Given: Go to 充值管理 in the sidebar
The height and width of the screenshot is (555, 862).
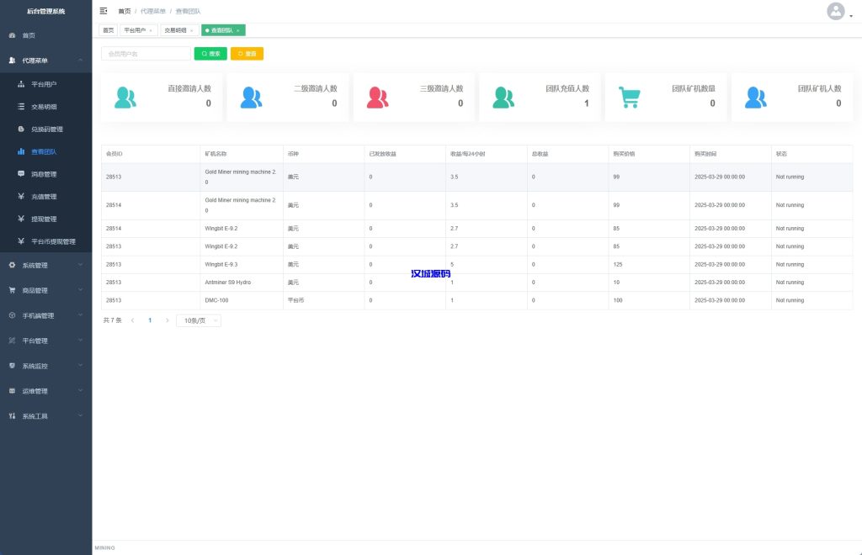Looking at the screenshot, I should coord(43,197).
